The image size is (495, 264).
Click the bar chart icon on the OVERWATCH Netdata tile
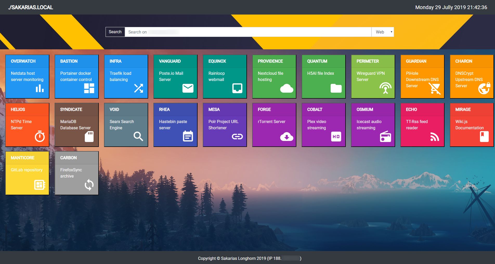click(x=39, y=88)
